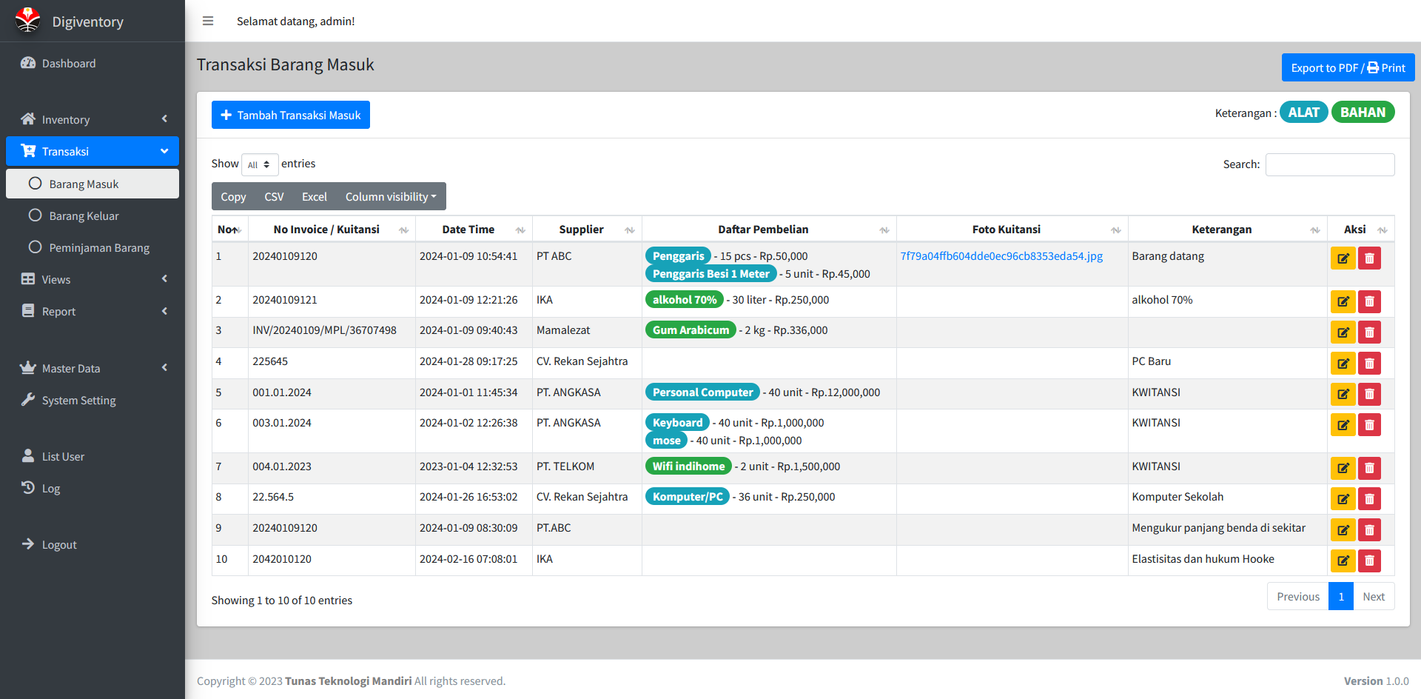The height and width of the screenshot is (699, 1421).
Task: Click the yellow edit icon for invoice 20240109121
Action: [x=1343, y=301]
